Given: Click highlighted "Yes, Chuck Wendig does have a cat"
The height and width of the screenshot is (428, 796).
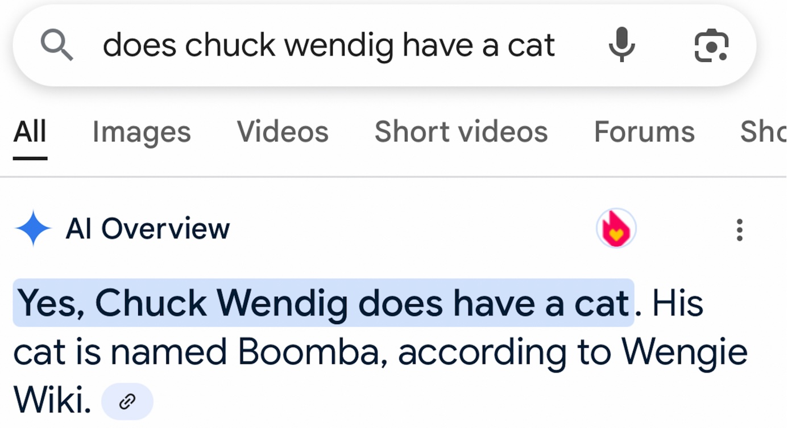Looking at the screenshot, I should [323, 303].
